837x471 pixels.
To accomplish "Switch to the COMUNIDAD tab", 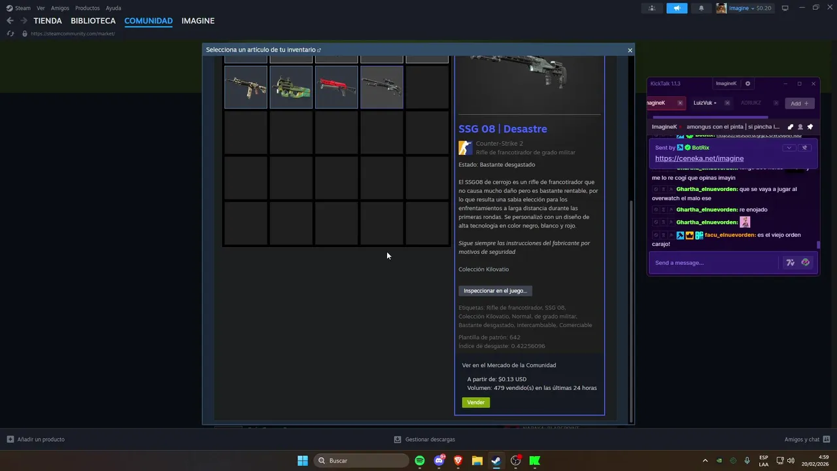I will (148, 21).
